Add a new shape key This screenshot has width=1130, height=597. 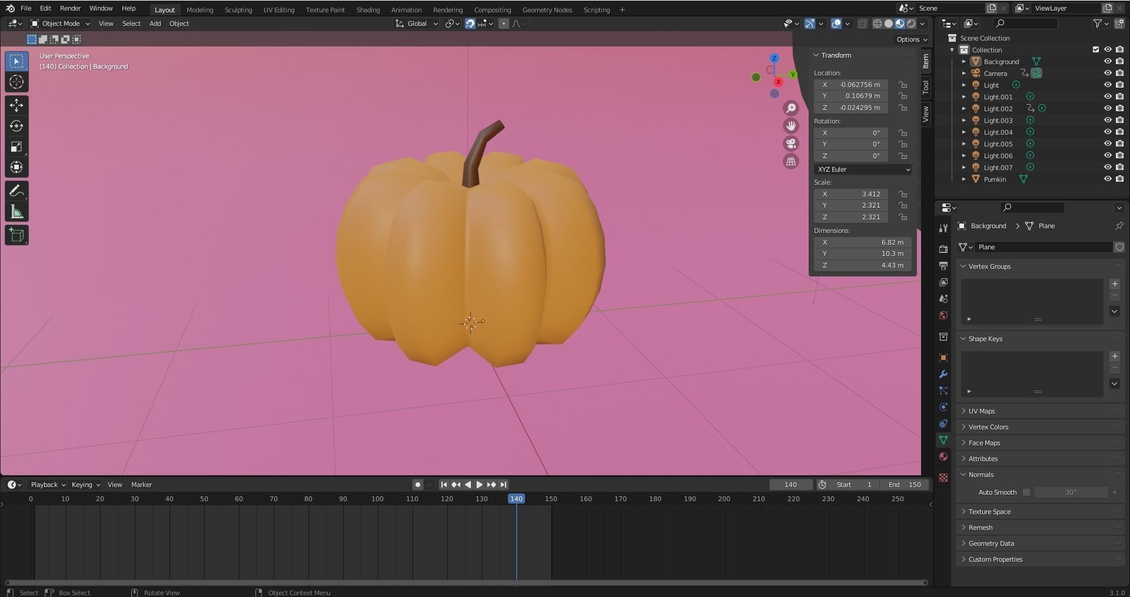pos(1115,356)
